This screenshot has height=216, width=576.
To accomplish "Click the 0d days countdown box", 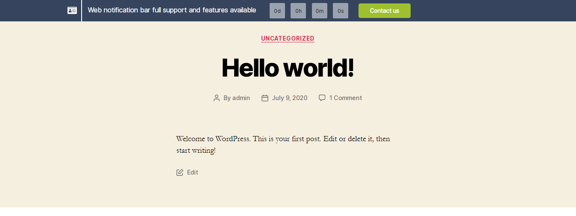I will click(x=277, y=11).
